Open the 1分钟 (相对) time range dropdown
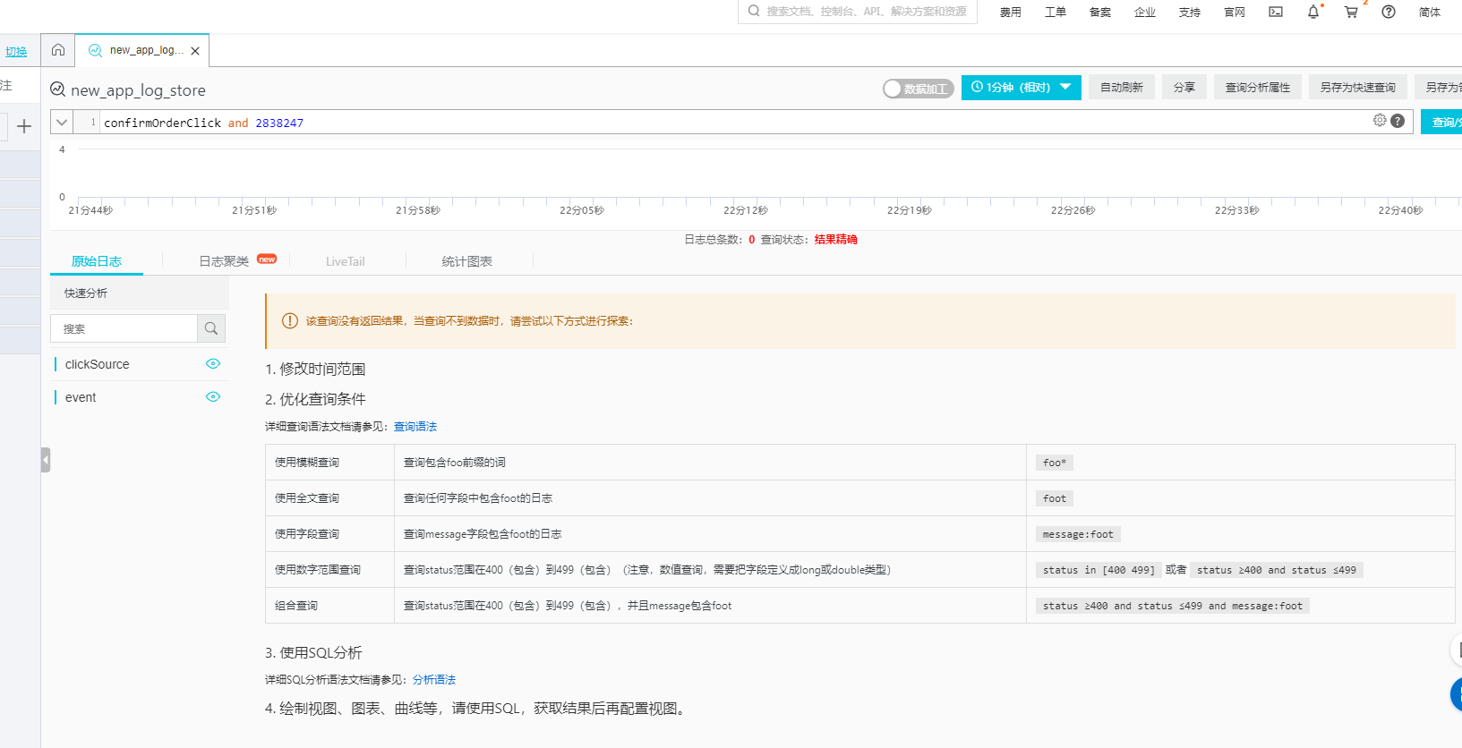The width and height of the screenshot is (1462, 748). click(x=1022, y=88)
